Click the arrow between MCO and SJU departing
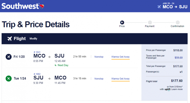The height and width of the screenshot is (103, 190). (49, 57)
